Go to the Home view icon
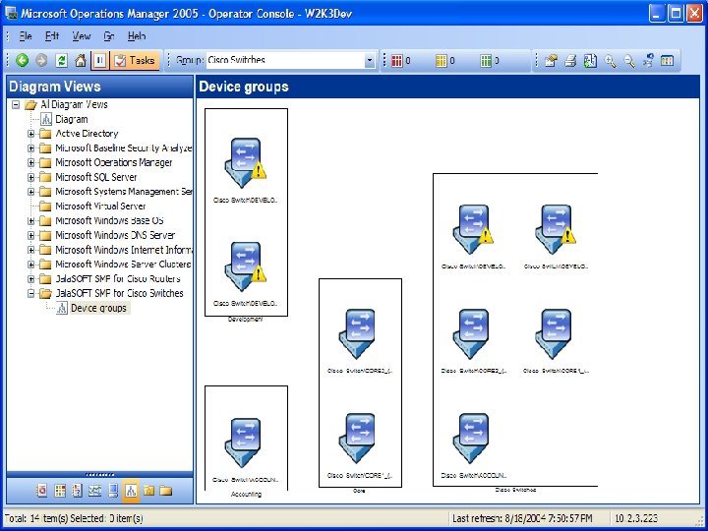This screenshot has height=531, width=708. (81, 61)
